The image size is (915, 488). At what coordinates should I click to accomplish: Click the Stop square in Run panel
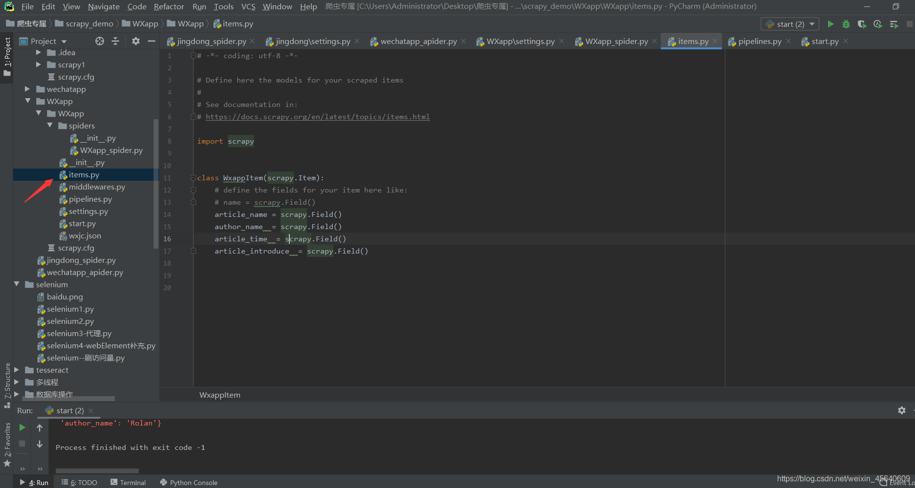tap(22, 444)
